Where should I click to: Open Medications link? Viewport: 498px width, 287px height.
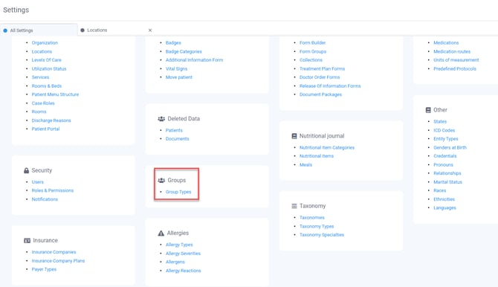[x=446, y=43]
